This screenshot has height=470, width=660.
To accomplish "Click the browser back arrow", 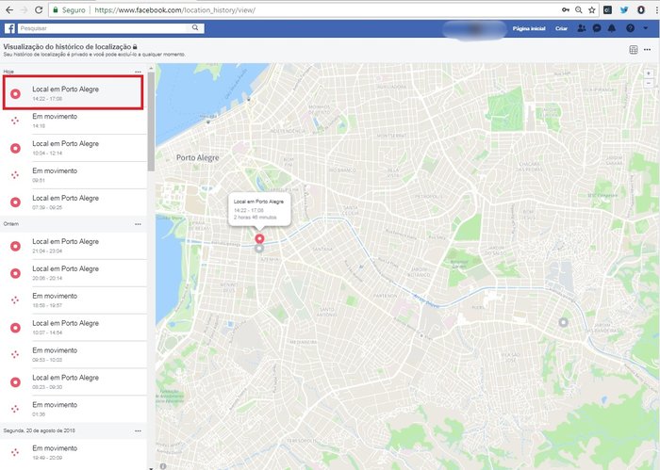I will point(9,9).
